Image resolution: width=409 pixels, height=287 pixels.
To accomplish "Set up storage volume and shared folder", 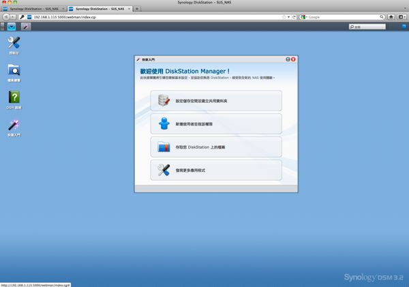I will coord(216,101).
